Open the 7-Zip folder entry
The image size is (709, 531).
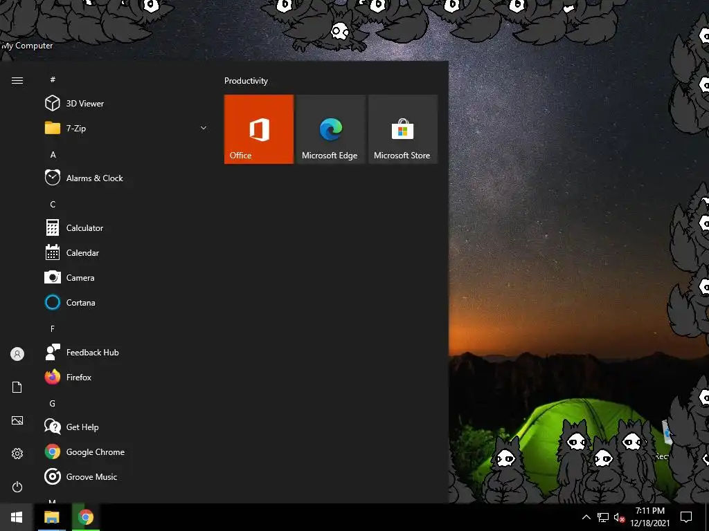tap(125, 128)
